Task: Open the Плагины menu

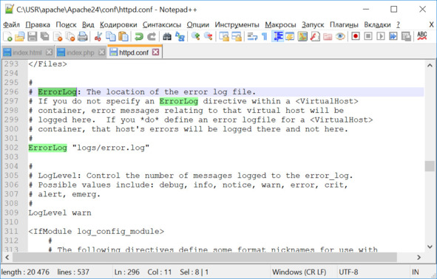Action: tap(344, 25)
